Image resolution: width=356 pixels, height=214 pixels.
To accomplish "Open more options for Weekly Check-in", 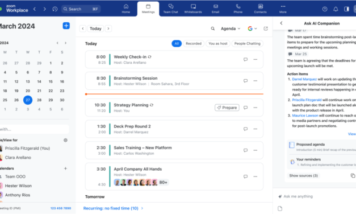I will (256, 59).
